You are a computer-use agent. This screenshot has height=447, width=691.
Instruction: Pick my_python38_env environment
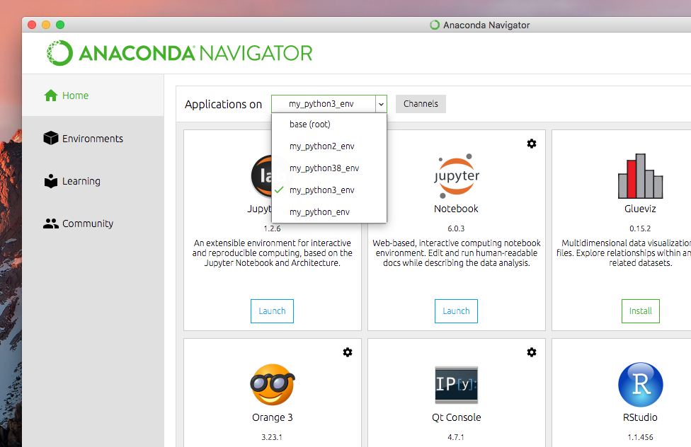click(324, 168)
